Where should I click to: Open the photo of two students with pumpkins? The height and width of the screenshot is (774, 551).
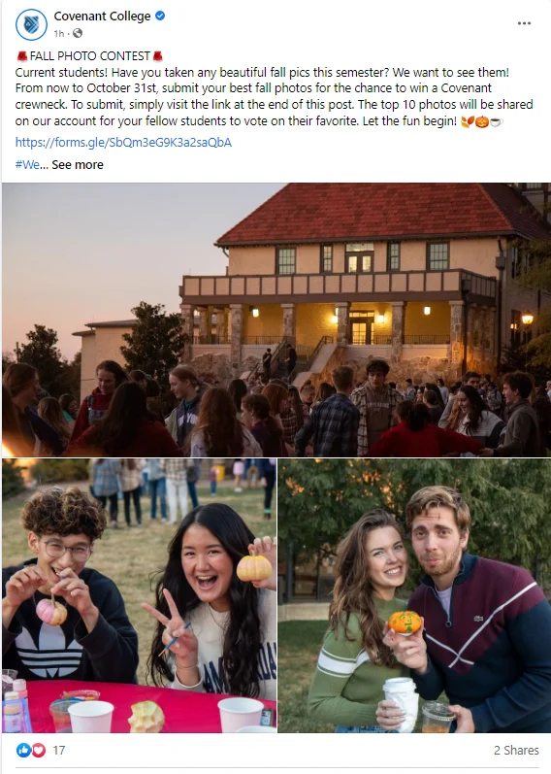(x=139, y=595)
